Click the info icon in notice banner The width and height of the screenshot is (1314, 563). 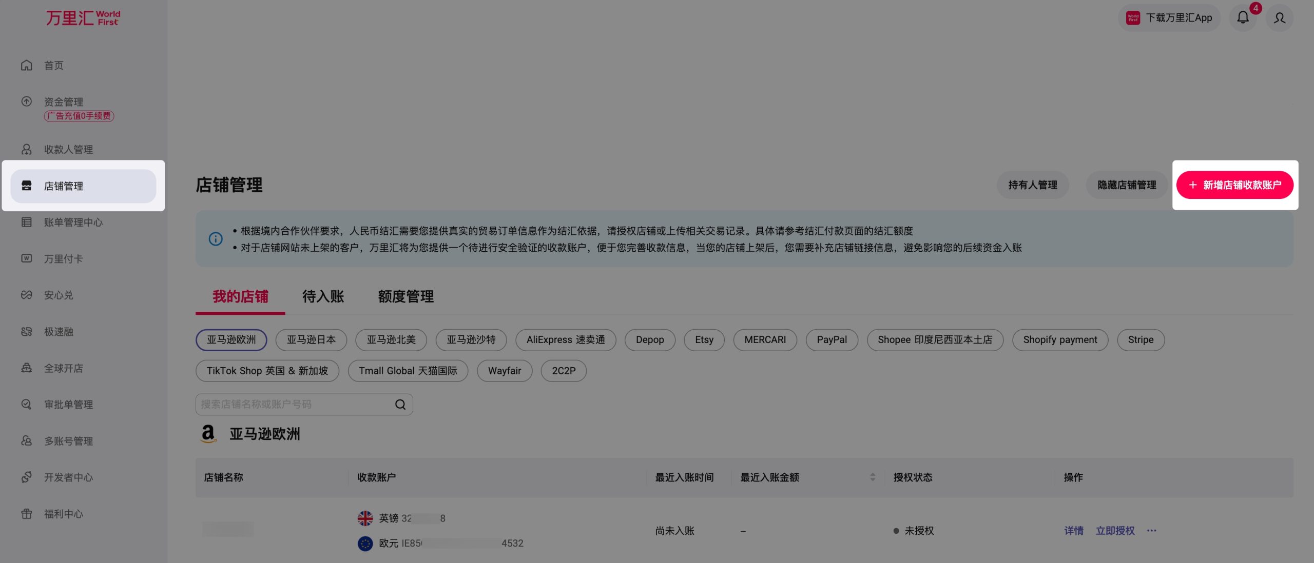click(216, 239)
